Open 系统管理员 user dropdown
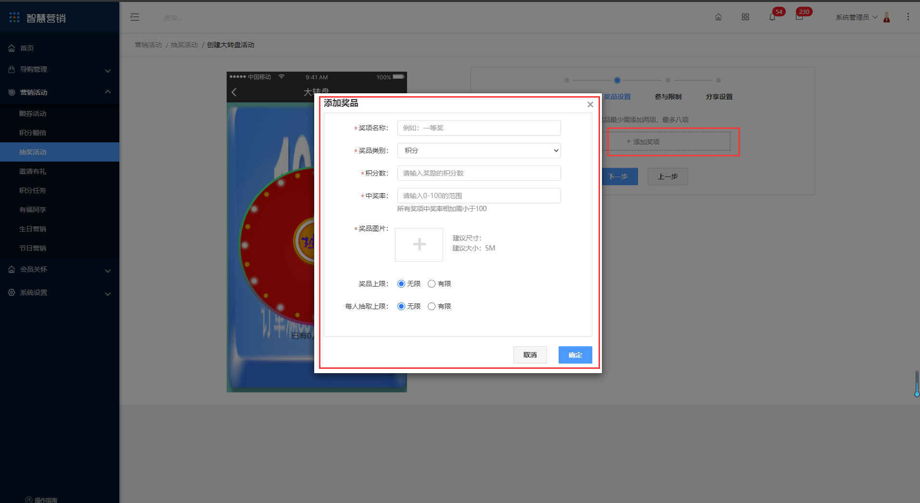This screenshot has height=503, width=920. (x=856, y=17)
